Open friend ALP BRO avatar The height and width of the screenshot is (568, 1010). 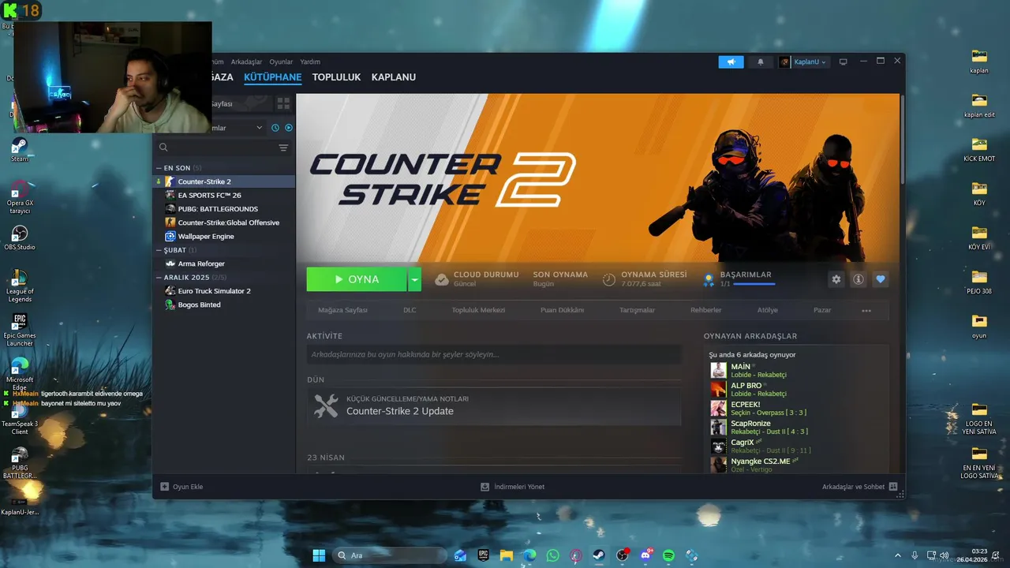click(x=718, y=390)
